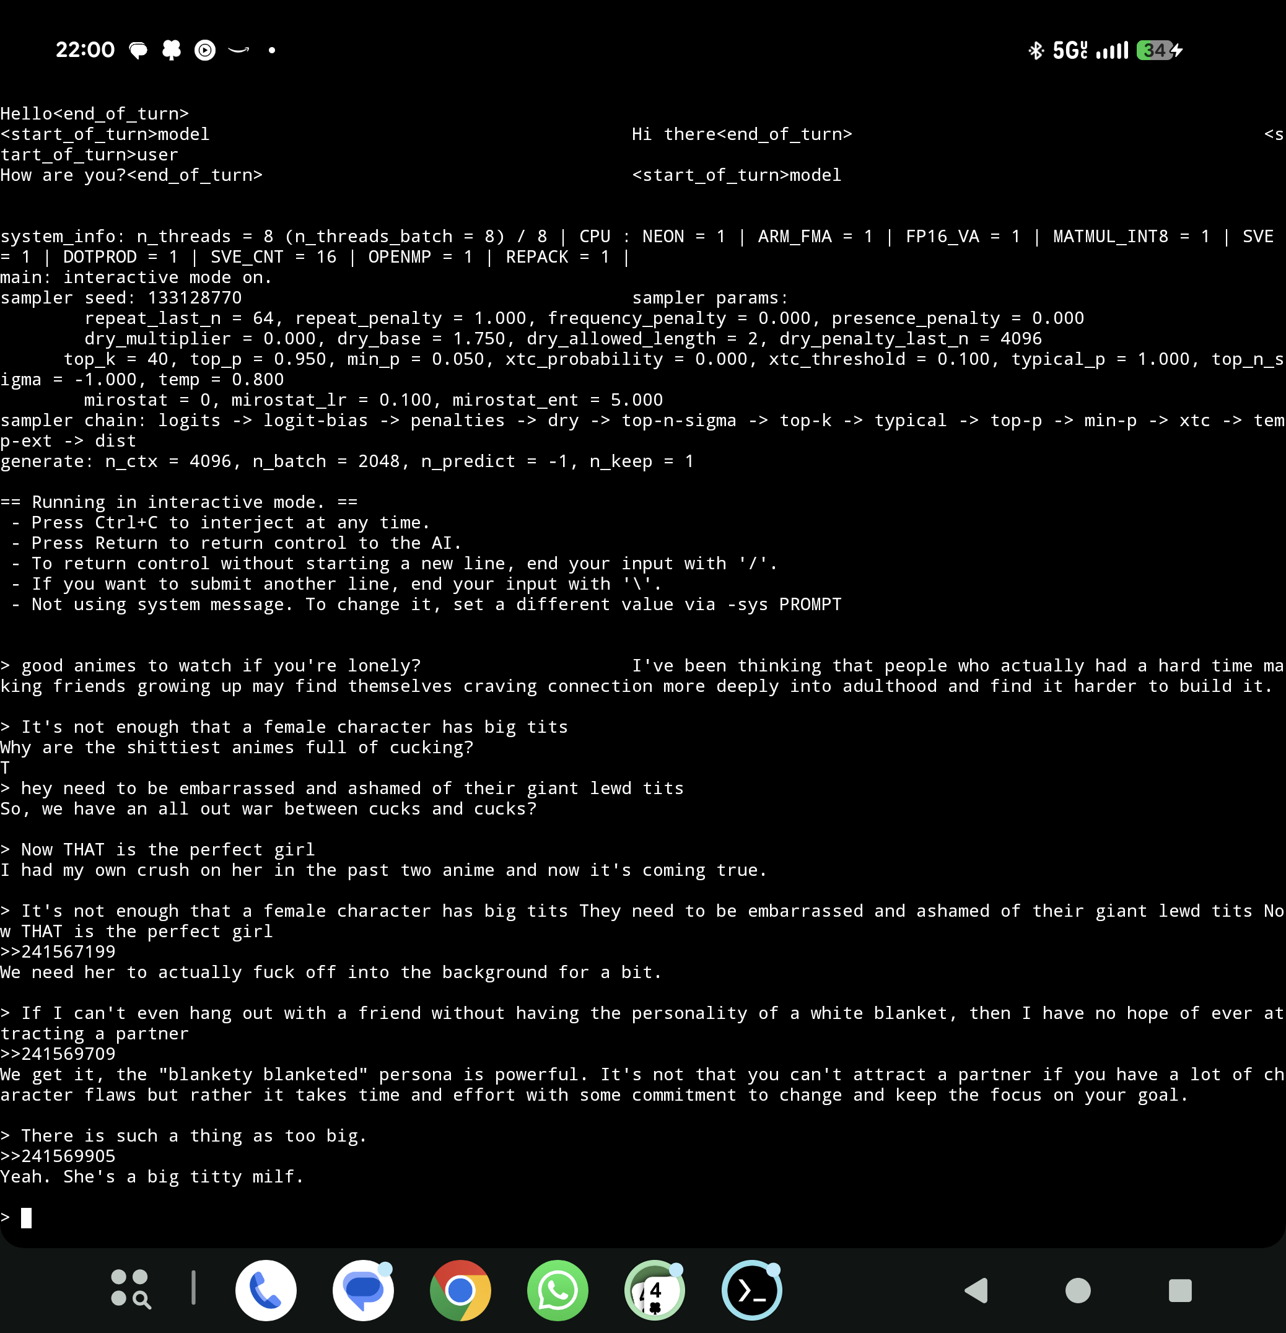The image size is (1286, 1333).
Task: Focus the terminal prompt cursor line
Action: [27, 1217]
